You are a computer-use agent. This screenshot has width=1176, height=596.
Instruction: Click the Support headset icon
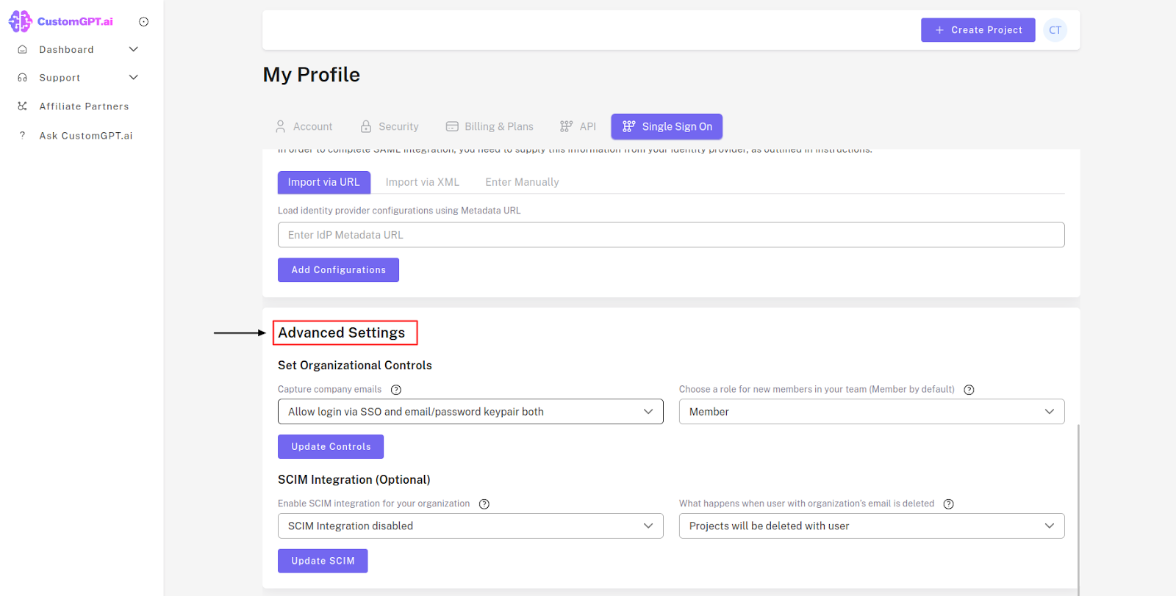coord(23,77)
